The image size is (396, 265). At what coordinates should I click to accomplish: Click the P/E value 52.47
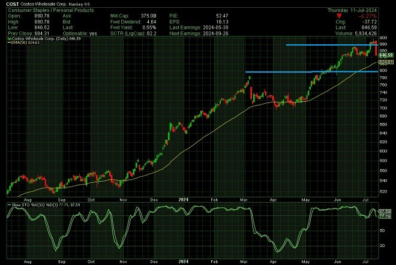click(x=222, y=16)
